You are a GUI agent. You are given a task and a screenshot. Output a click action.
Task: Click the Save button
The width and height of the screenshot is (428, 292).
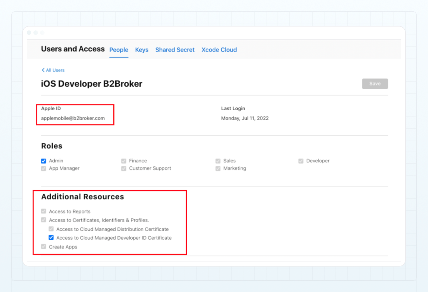[374, 84]
